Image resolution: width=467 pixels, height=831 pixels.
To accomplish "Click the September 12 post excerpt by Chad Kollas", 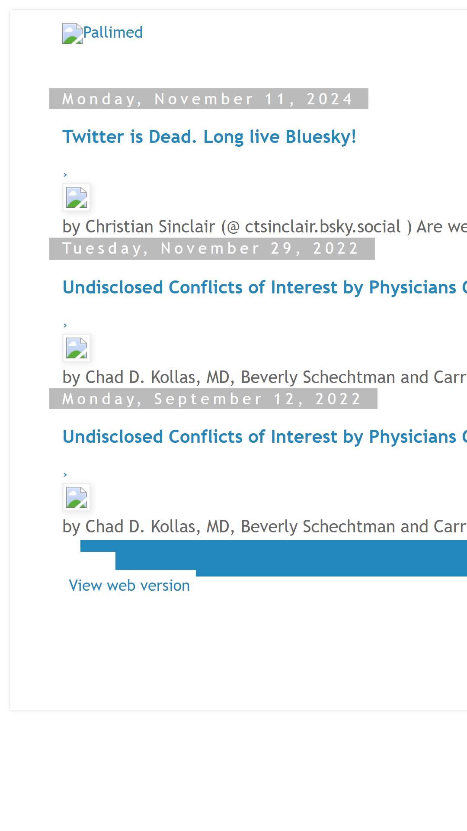I will [x=265, y=527].
